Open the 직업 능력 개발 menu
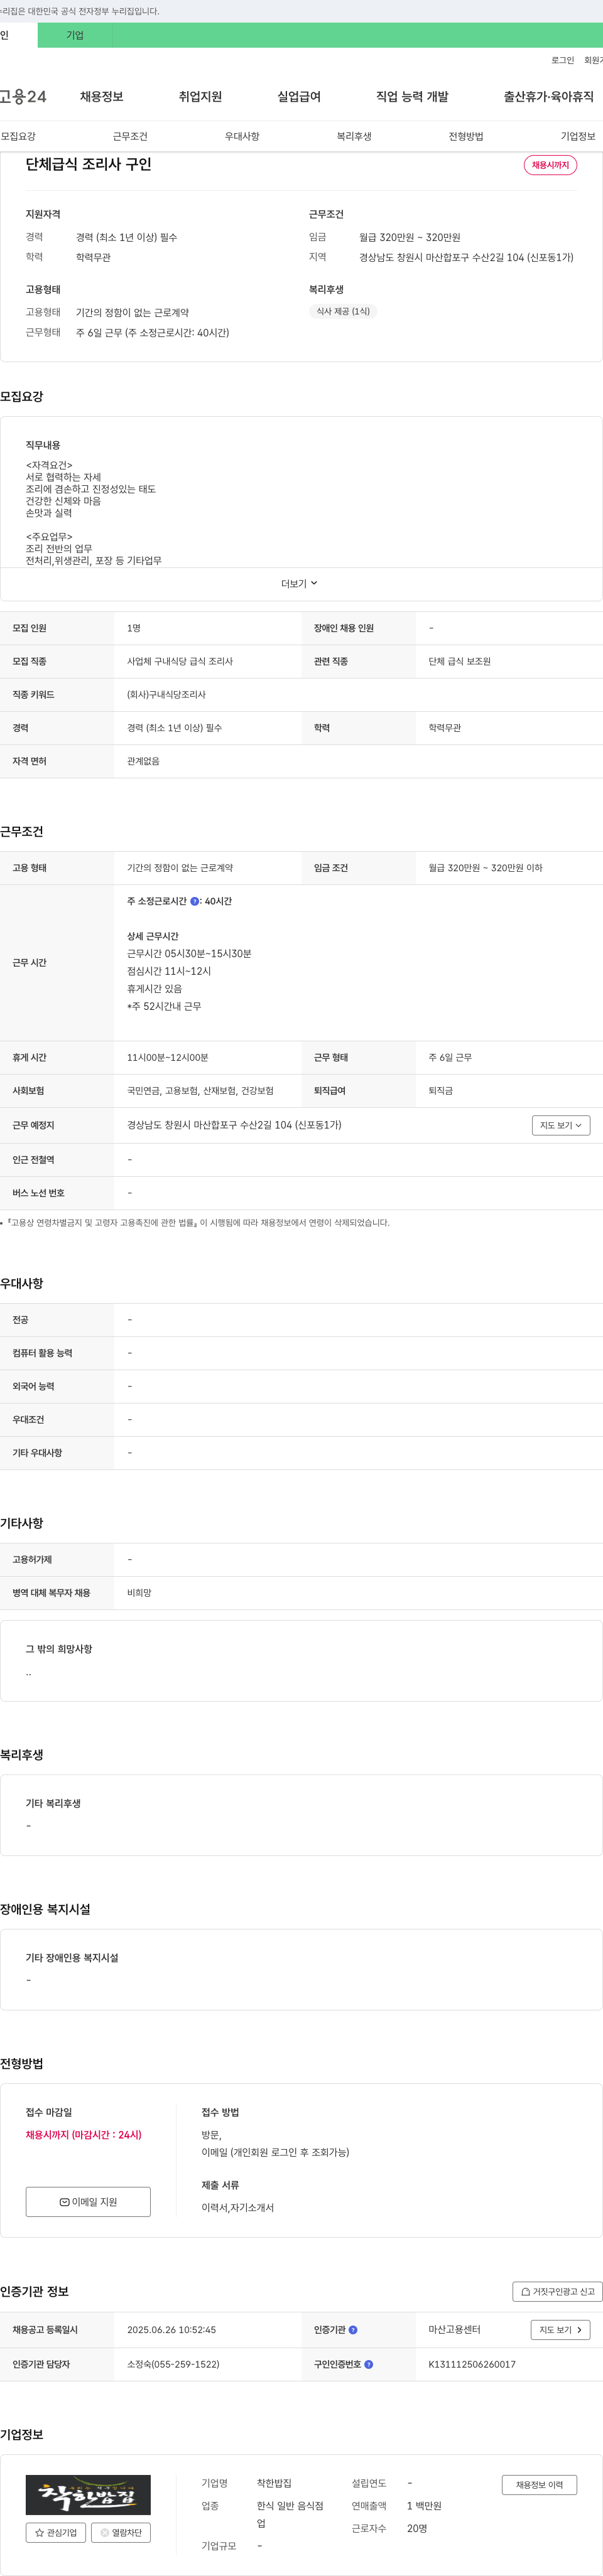Image resolution: width=603 pixels, height=2576 pixels. tap(412, 97)
